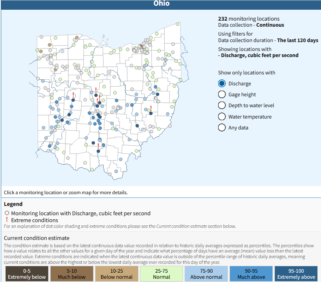Open the easternmost dark blue dot flagged extreme
The image size is (321, 282).
[x=151, y=113]
